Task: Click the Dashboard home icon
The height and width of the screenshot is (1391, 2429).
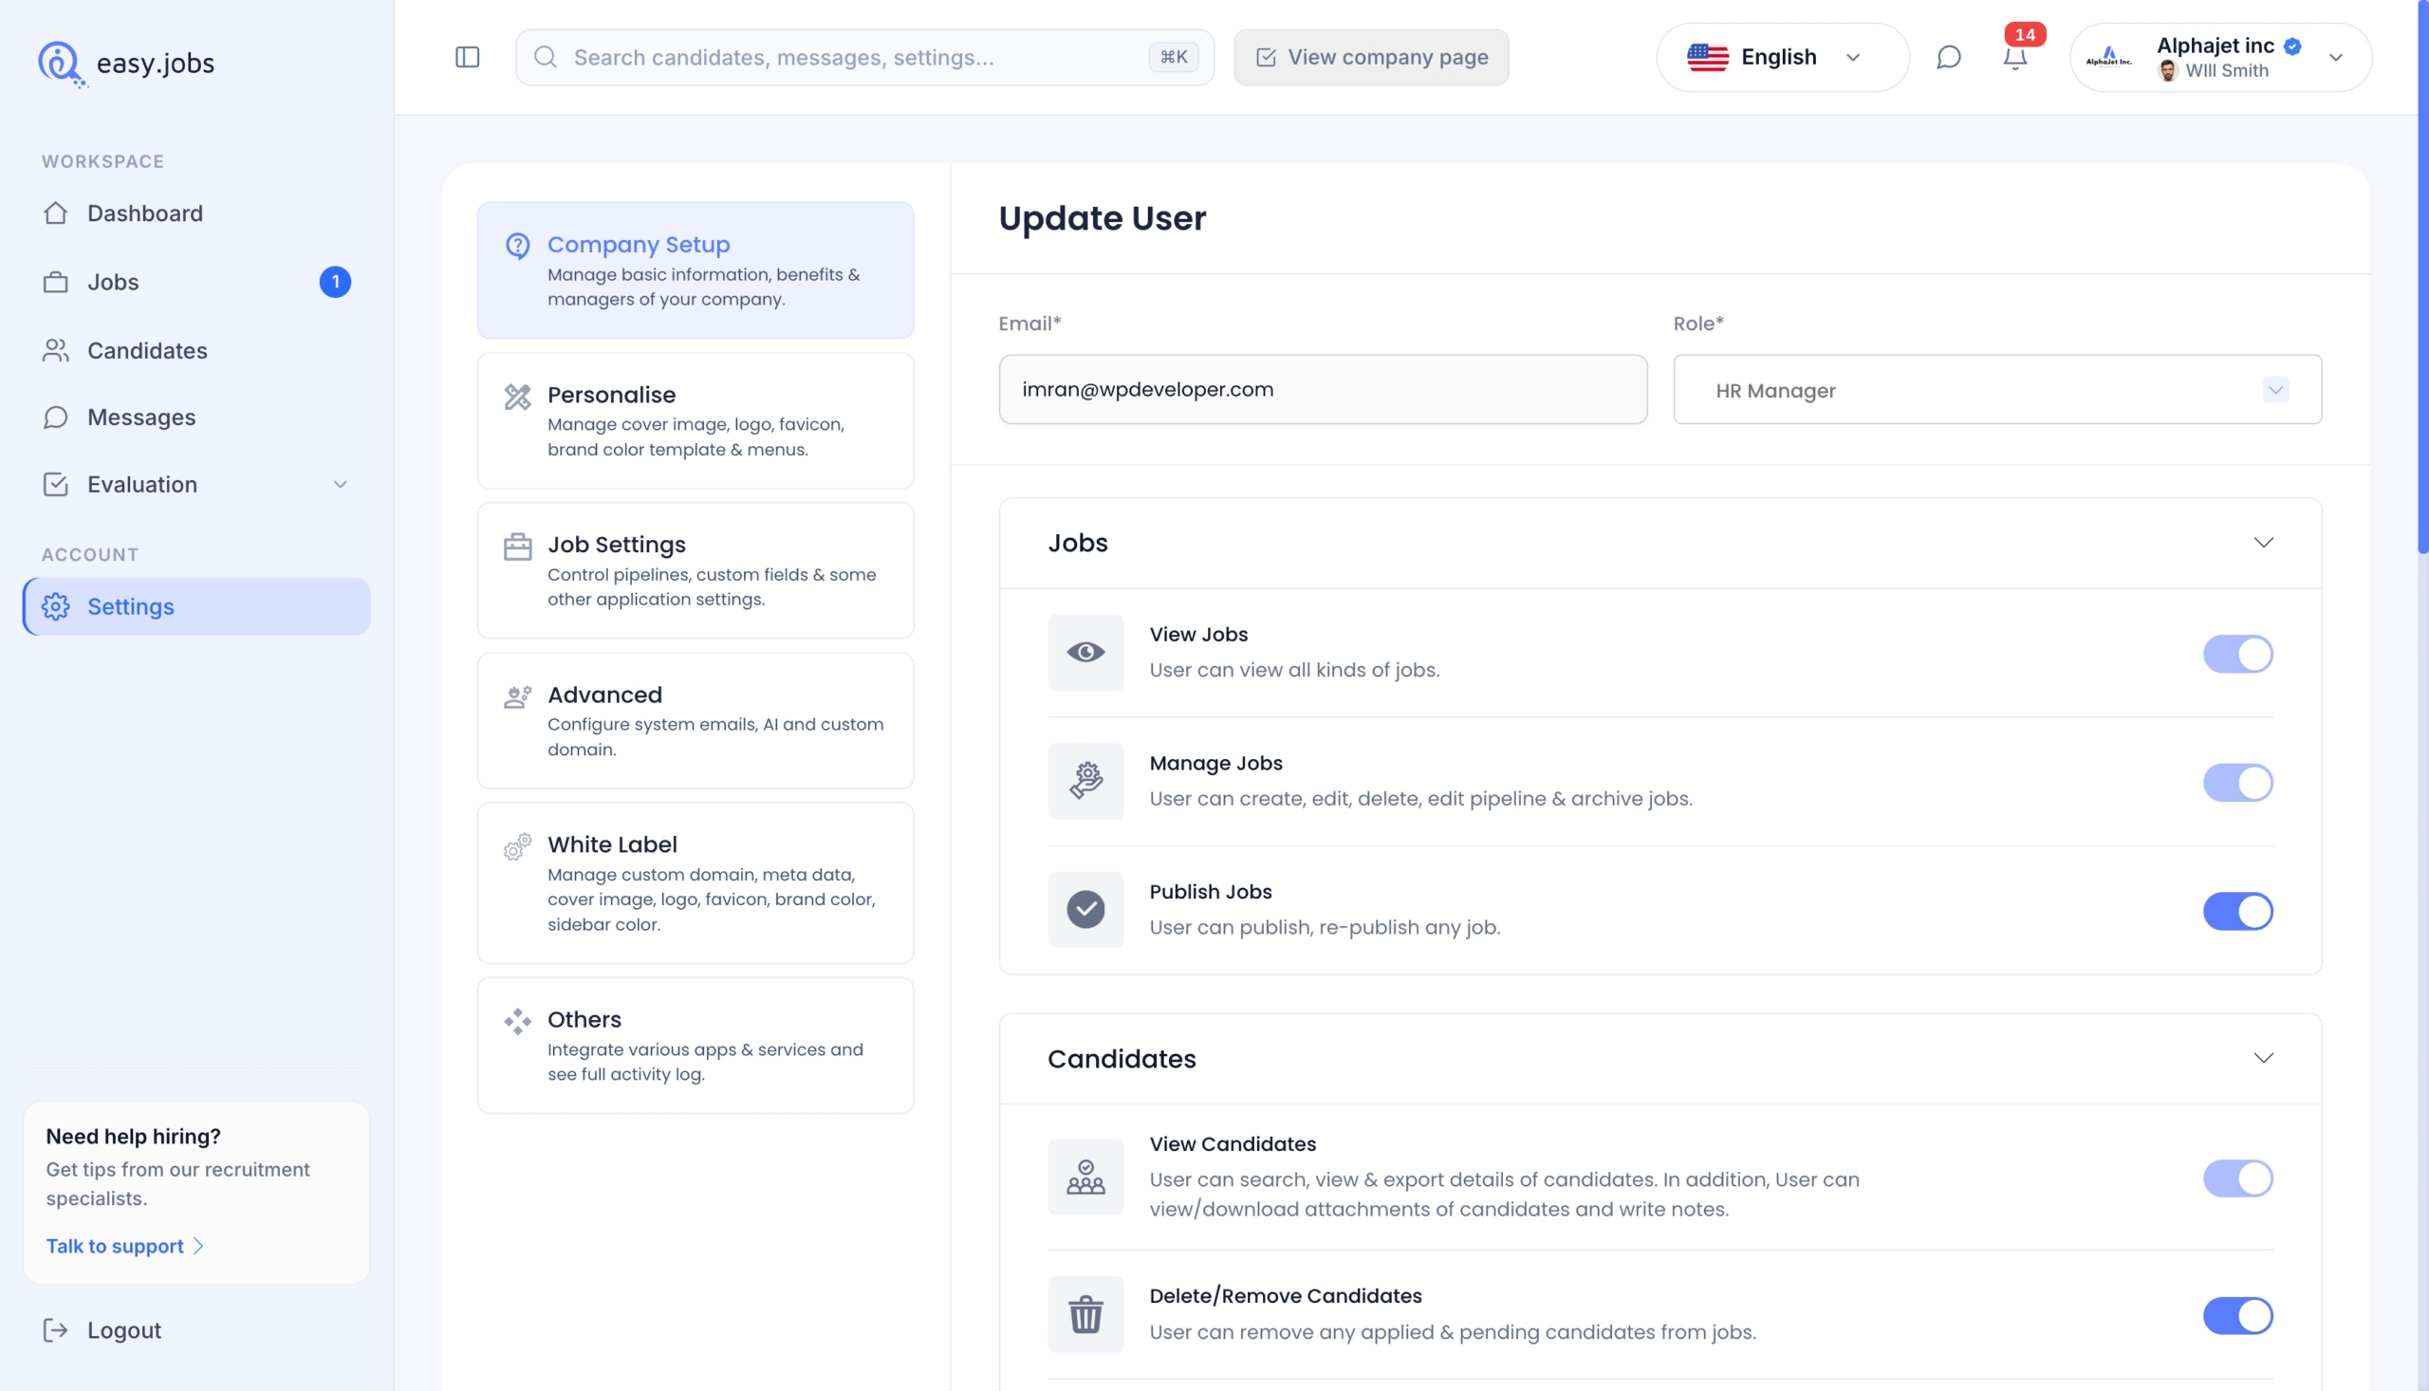Action: coord(55,213)
